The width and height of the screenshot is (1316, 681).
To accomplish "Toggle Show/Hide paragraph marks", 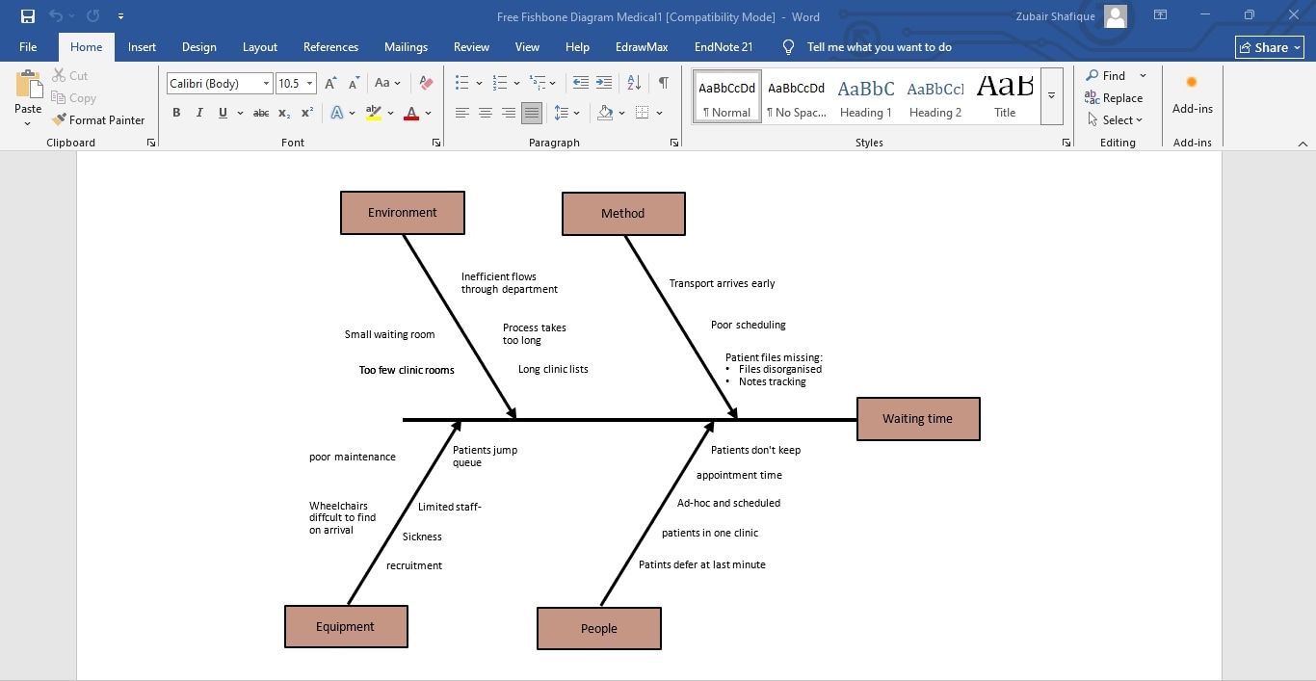I will click(x=663, y=83).
